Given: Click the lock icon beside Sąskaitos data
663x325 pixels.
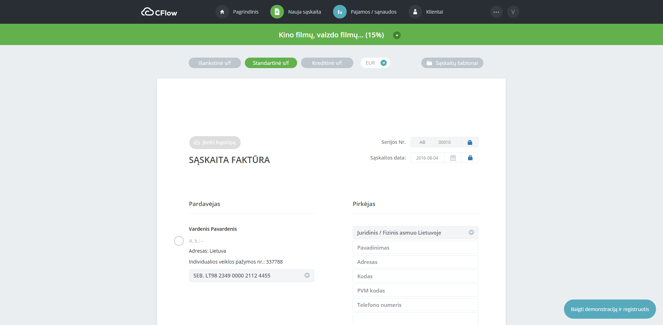Looking at the screenshot, I should pos(470,158).
